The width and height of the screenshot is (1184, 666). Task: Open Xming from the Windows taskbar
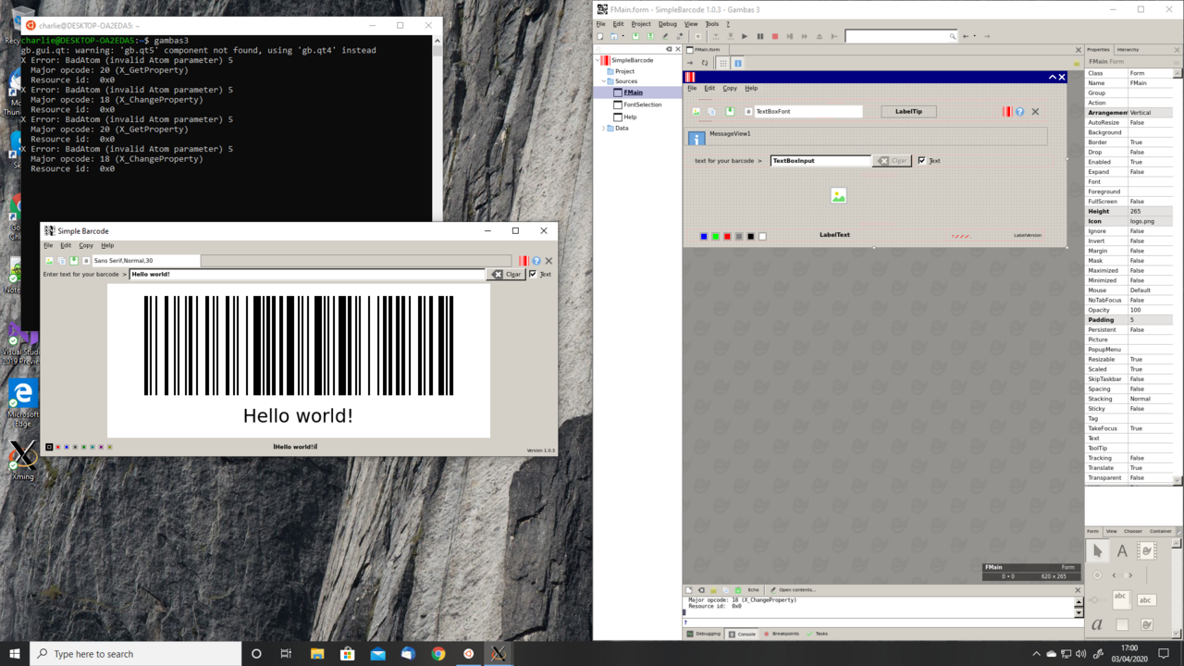click(498, 654)
